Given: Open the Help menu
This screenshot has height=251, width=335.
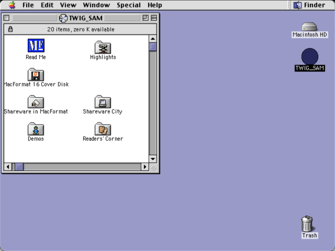Looking at the screenshot, I should [x=155, y=5].
